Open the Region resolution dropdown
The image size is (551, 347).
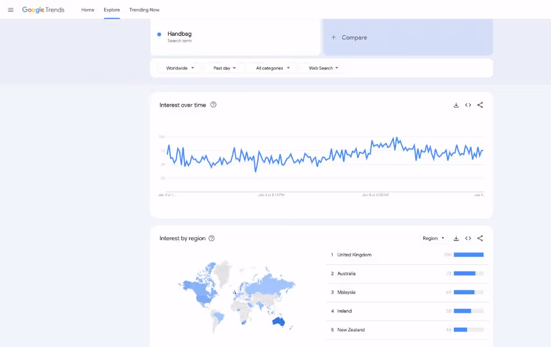point(433,238)
